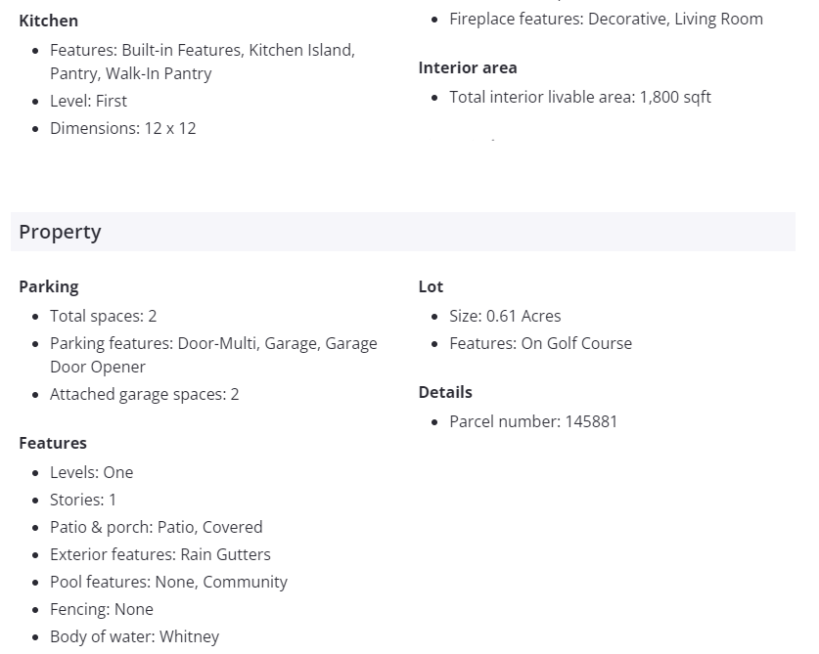Click the Total spaces: 2 item

pos(104,316)
